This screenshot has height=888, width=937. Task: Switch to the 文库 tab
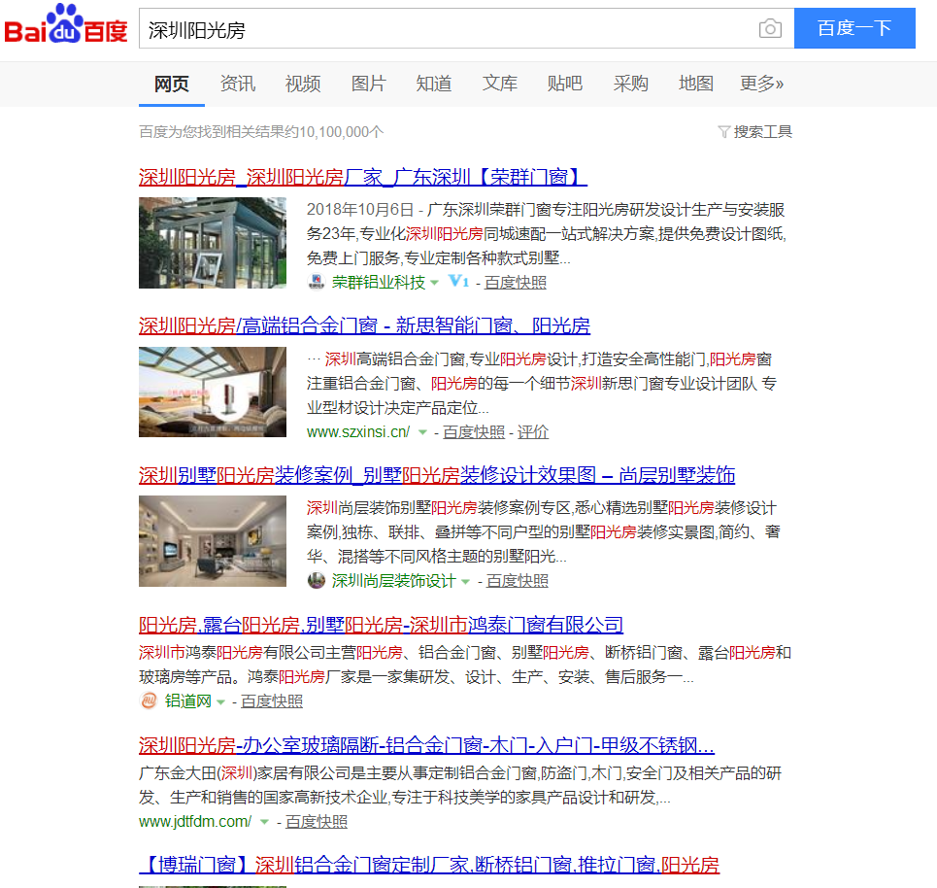500,84
